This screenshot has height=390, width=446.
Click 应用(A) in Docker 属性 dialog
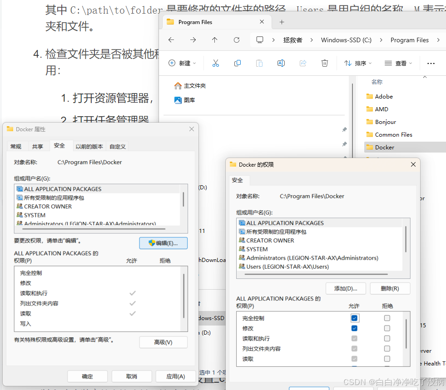click(176, 376)
